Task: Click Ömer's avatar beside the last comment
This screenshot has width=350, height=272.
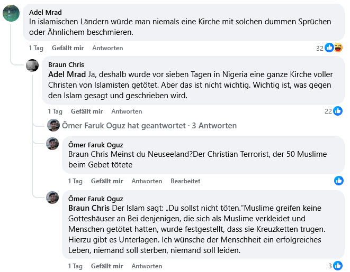Action: [x=52, y=198]
